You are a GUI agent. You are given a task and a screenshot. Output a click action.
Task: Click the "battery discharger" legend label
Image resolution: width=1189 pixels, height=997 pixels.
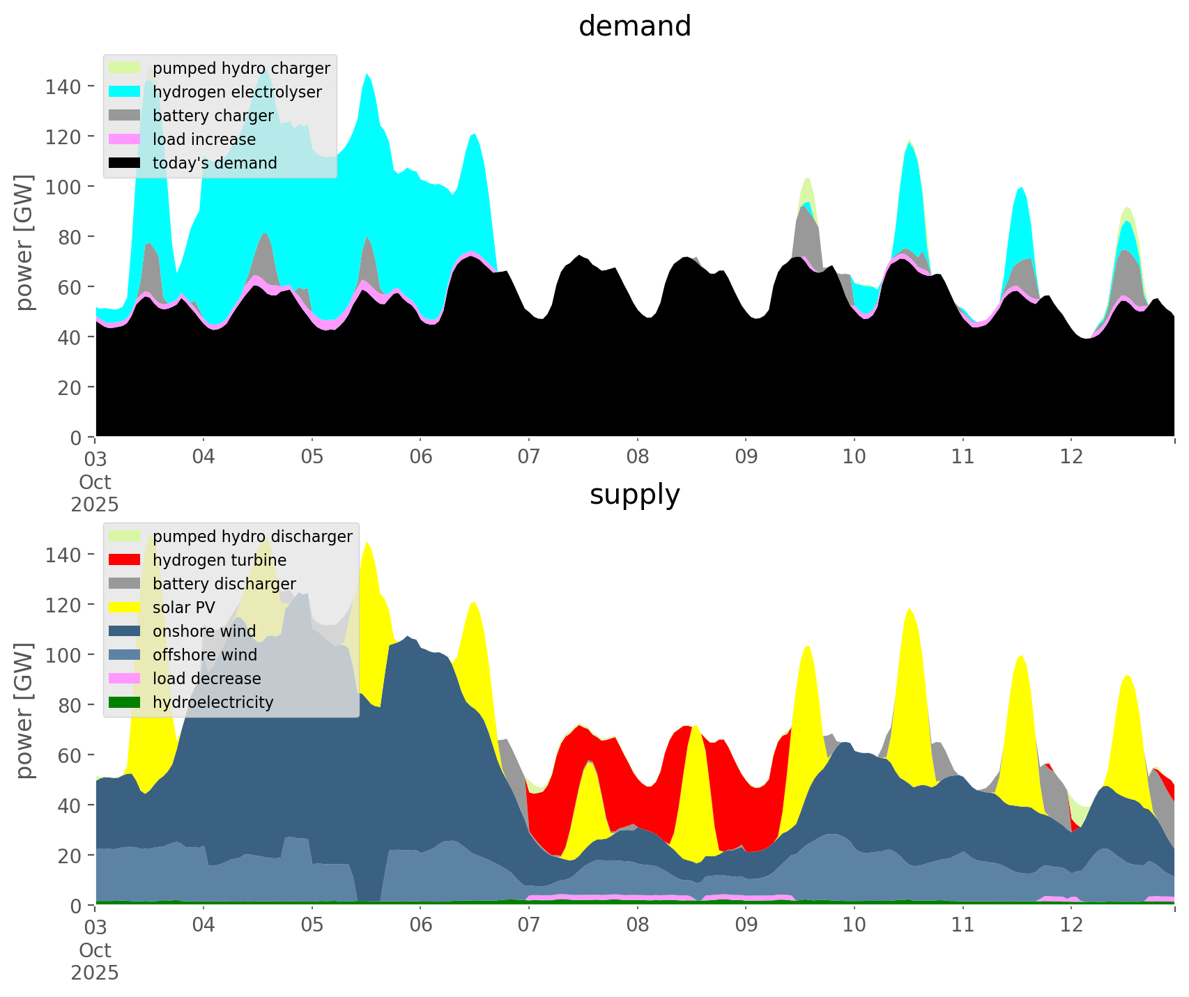coord(224,584)
